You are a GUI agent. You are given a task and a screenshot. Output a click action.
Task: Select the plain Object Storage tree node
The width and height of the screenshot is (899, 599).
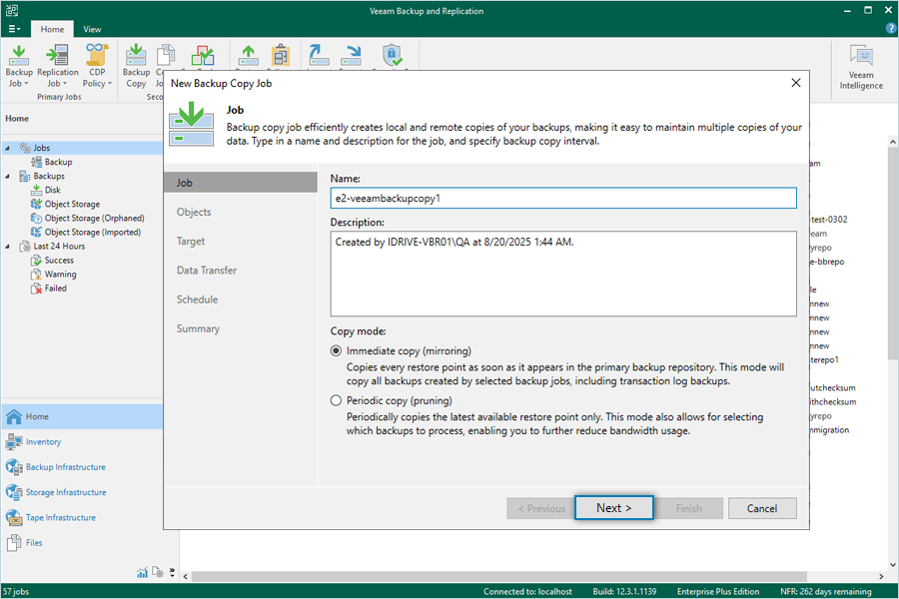tap(72, 204)
